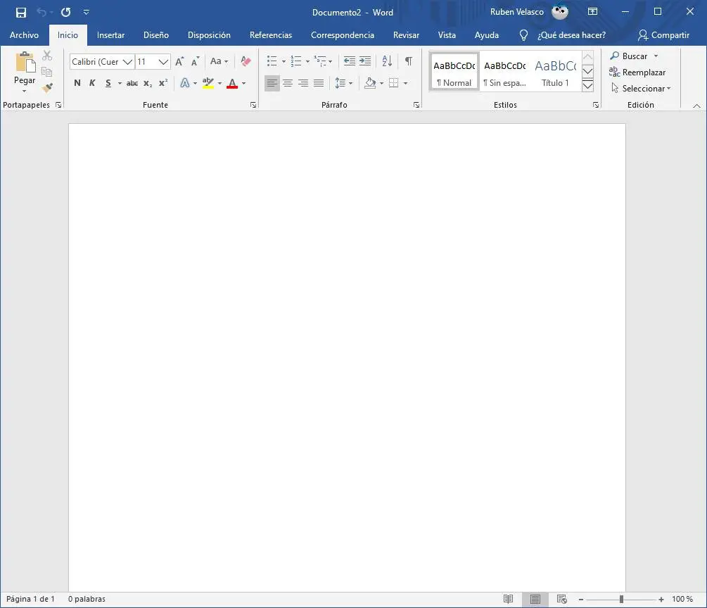Toggle superscript formatting
707x608 pixels.
pyautogui.click(x=163, y=83)
